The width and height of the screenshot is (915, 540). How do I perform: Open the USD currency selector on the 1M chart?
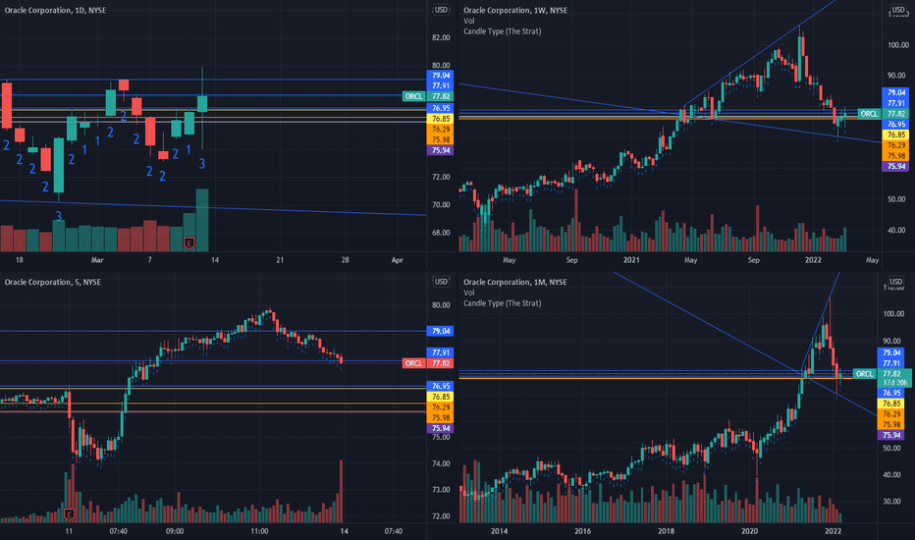(x=895, y=282)
